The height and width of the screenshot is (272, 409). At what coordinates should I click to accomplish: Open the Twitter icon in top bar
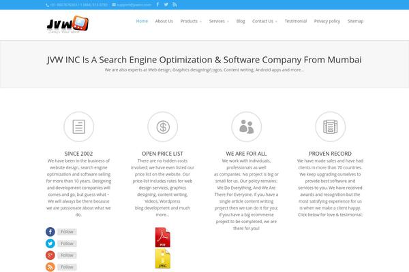pos(166,5)
